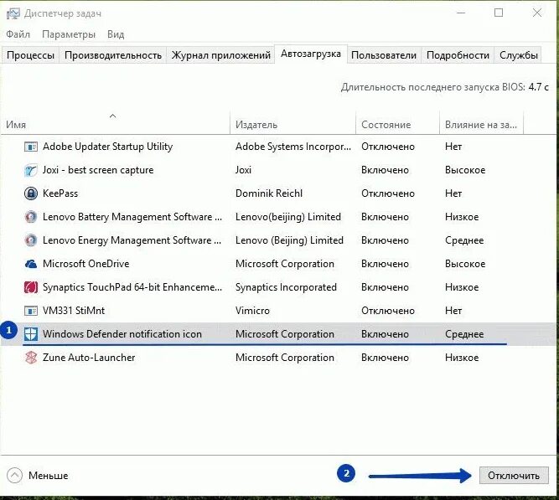Switch to the Службы tab

[519, 55]
